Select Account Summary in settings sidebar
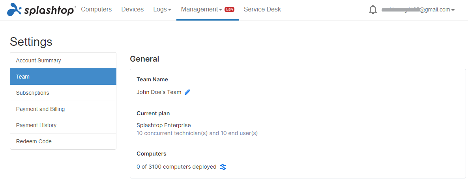This screenshot has height=182, width=468. click(63, 60)
